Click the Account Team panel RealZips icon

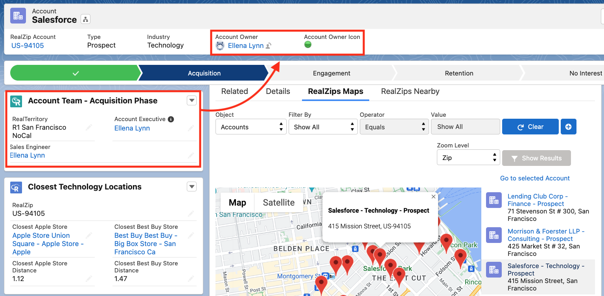tap(16, 101)
